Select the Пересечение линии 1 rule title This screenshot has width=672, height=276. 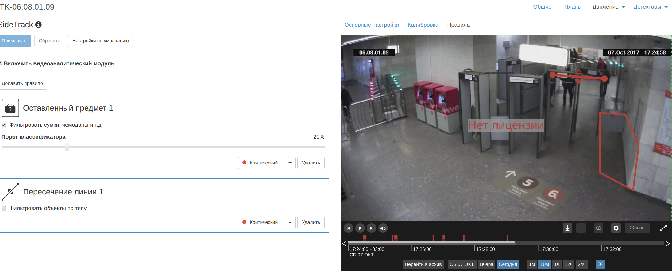pos(63,192)
